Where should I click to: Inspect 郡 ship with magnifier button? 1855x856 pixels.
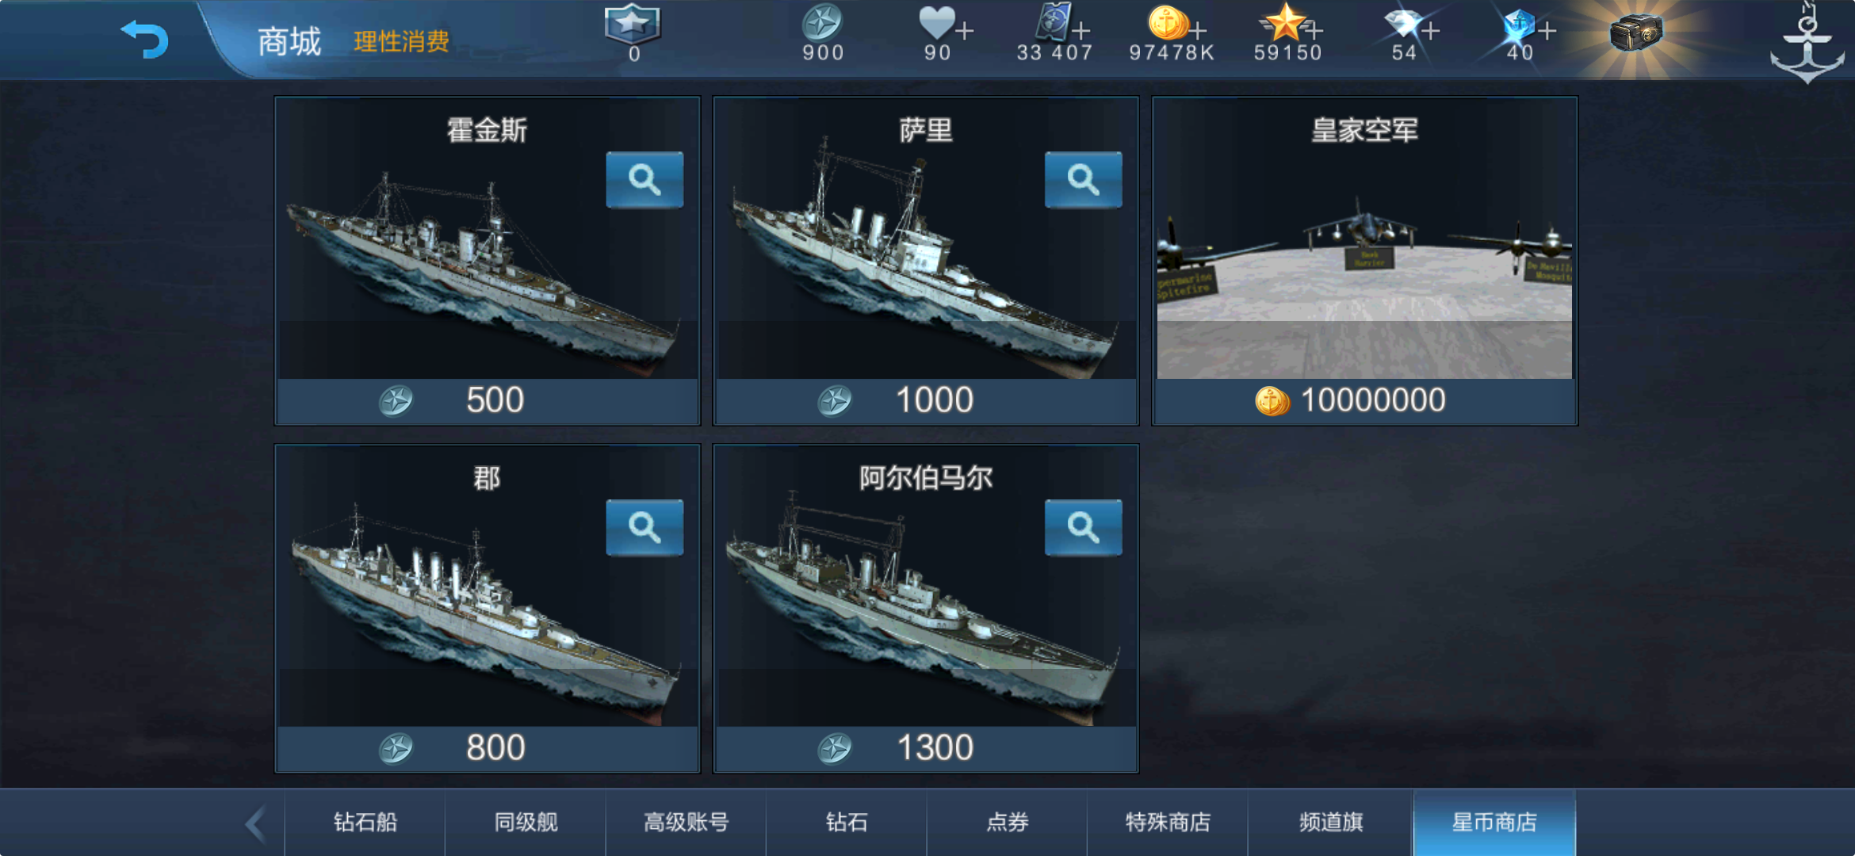pyautogui.click(x=644, y=528)
